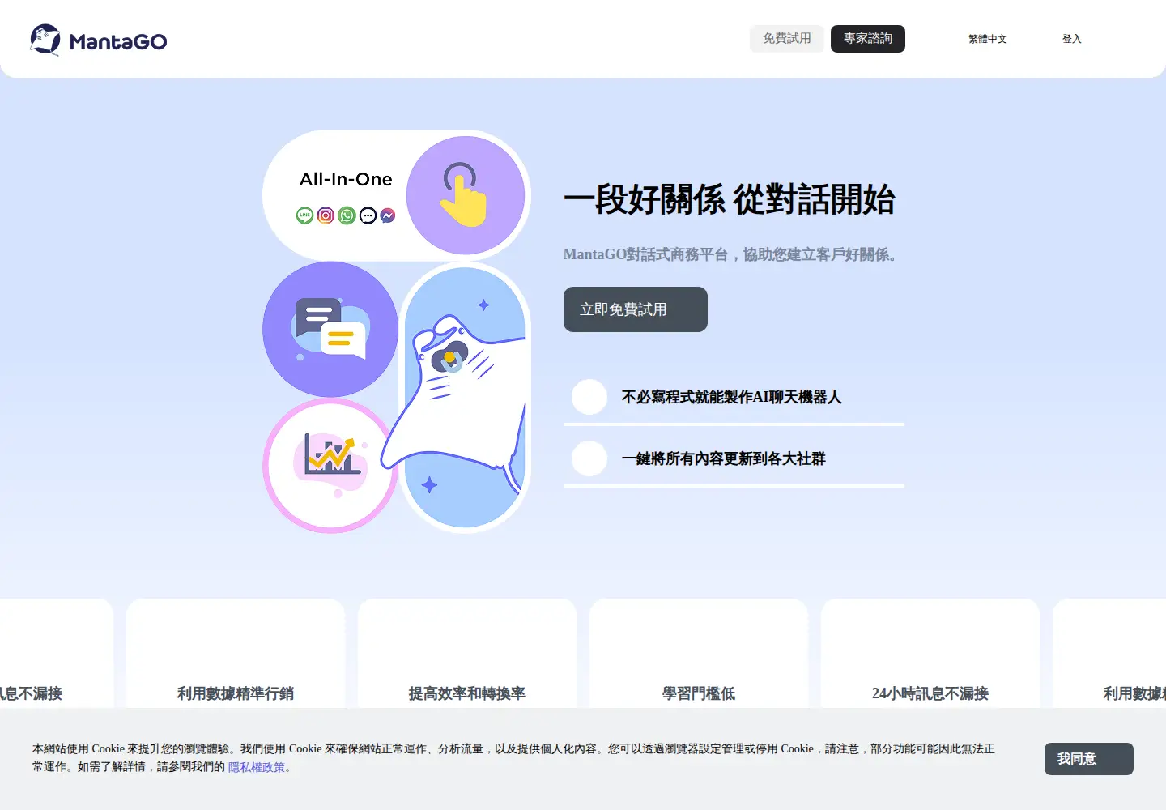
Task: Click the web chat bubble icon
Action: point(368,215)
